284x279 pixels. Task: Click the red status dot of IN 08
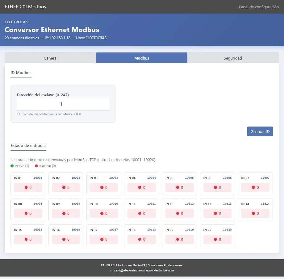tap(26, 214)
